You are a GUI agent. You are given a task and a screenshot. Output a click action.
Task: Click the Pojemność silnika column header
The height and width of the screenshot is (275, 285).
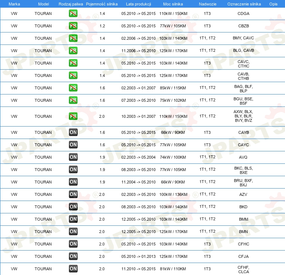(x=102, y=4)
